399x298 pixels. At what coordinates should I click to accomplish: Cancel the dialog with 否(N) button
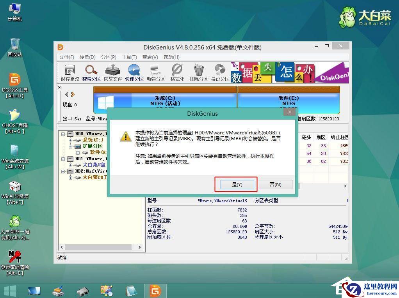click(x=276, y=184)
